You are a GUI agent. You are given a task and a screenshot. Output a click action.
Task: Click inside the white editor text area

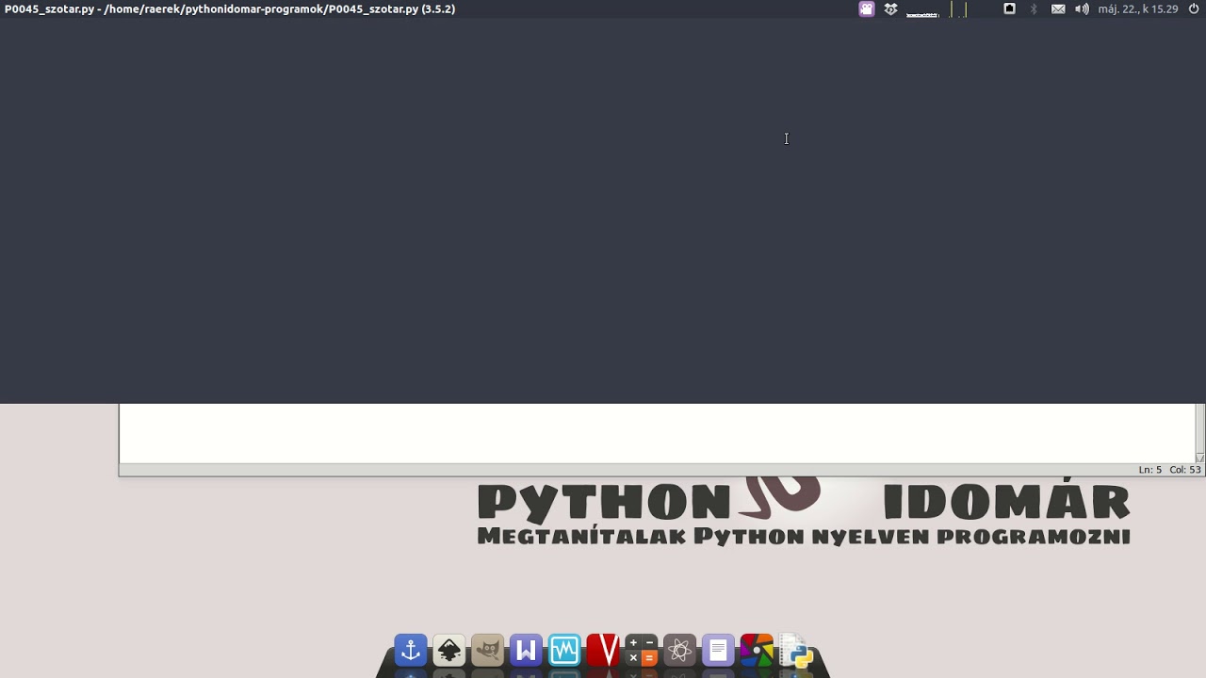pyautogui.click(x=657, y=433)
